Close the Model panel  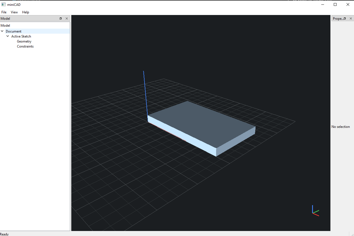click(67, 18)
